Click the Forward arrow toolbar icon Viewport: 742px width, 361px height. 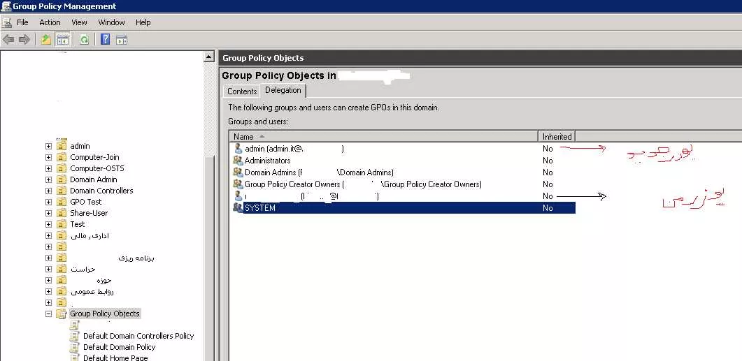click(24, 40)
